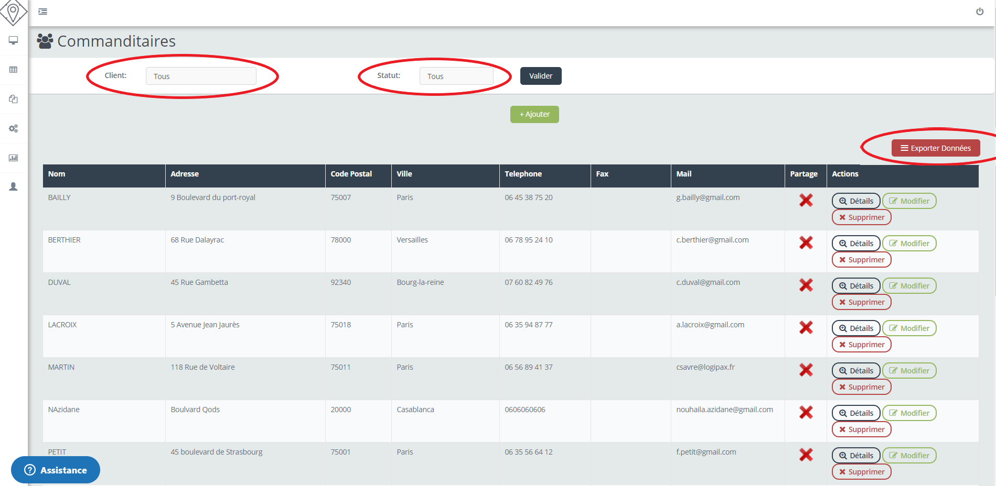Click the power logout icon
The width and height of the screenshot is (996, 486).
[x=979, y=12]
